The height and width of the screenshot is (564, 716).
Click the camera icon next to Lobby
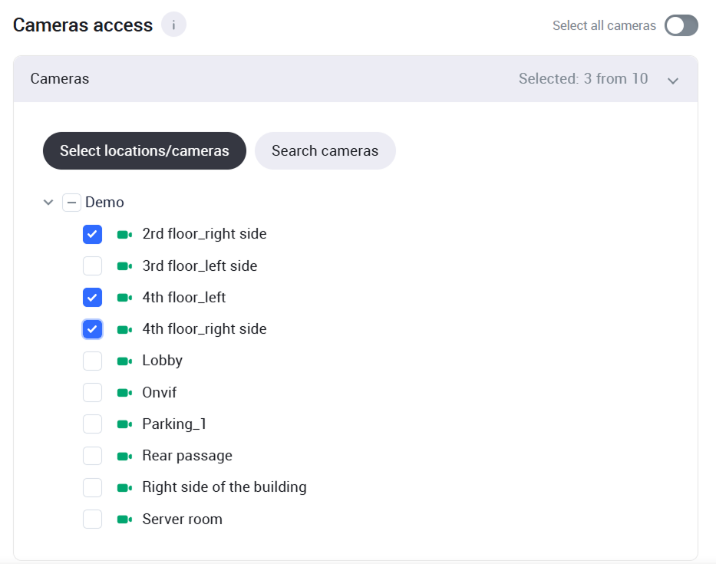[x=124, y=361]
